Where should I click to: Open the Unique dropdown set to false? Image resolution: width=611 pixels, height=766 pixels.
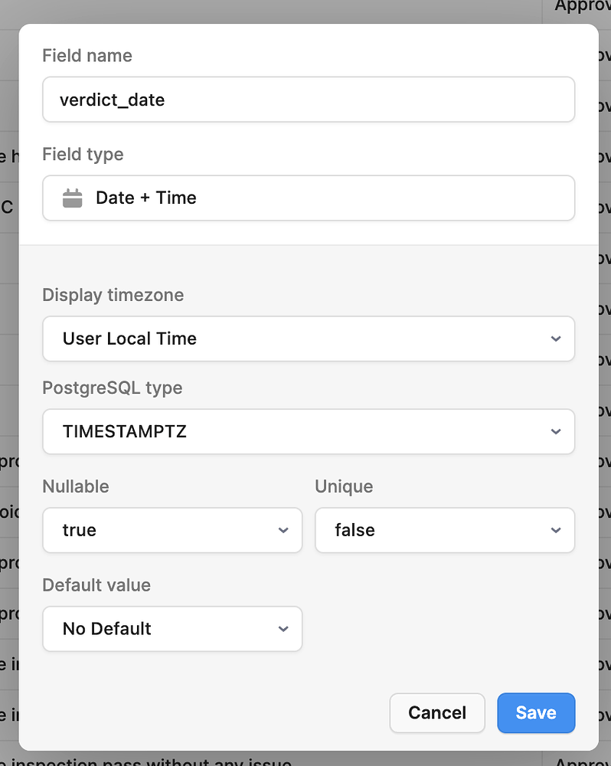[444, 530]
